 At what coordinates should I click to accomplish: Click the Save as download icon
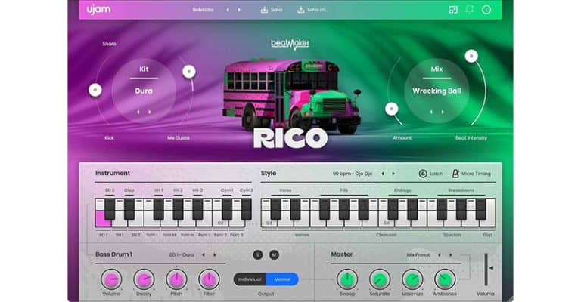point(301,10)
